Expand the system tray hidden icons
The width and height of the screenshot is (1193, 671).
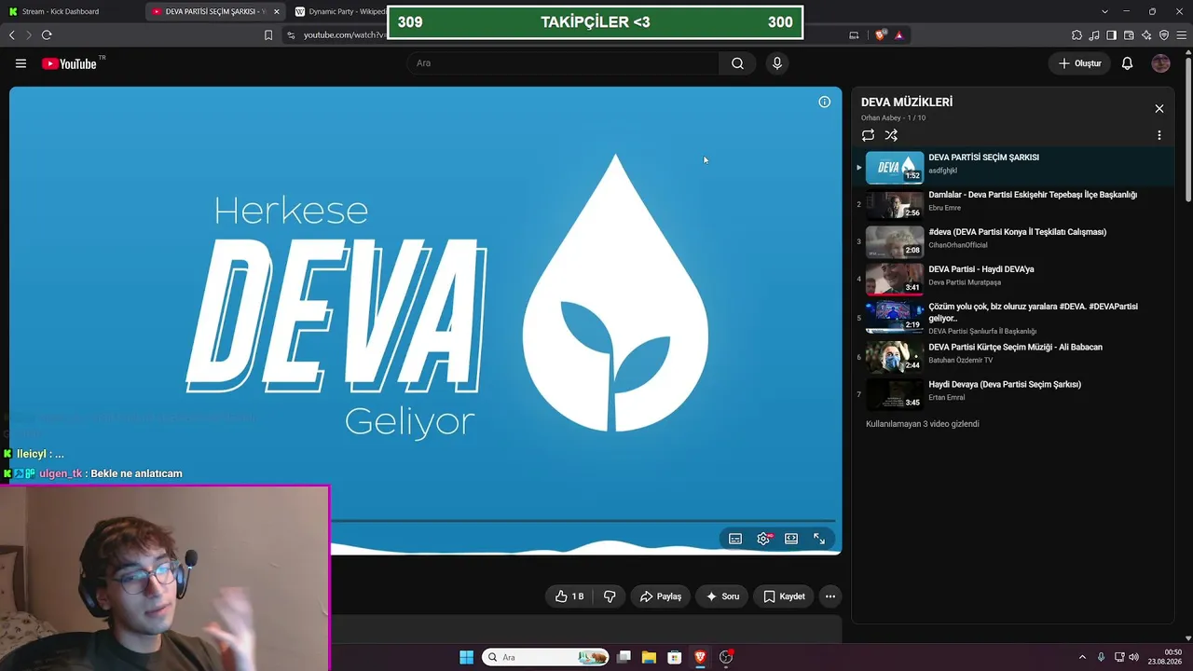1082,657
